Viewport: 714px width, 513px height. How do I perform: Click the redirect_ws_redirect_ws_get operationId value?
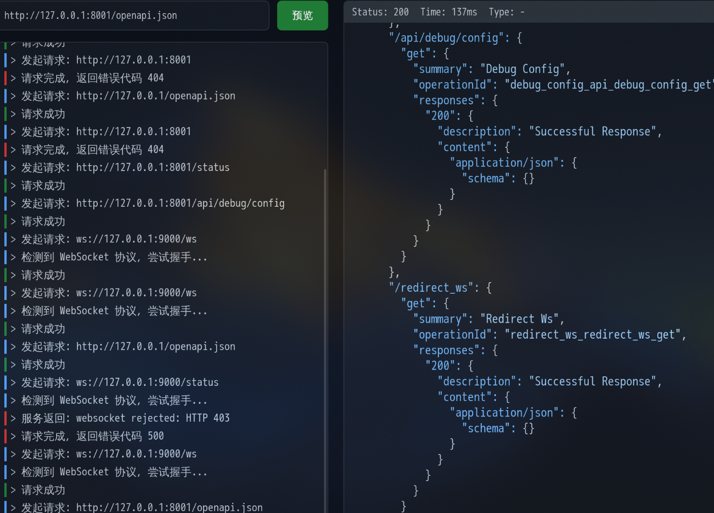pos(593,335)
